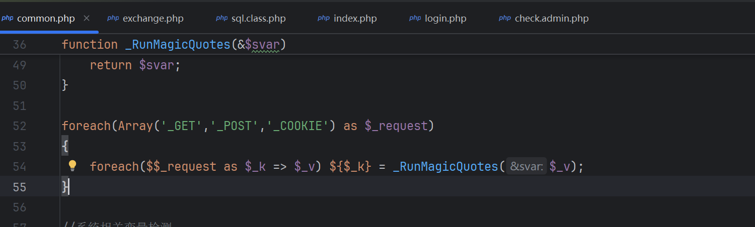755x227 pixels.
Task: Jump to sticky _RunMagicQuotes function header
Action: (177, 45)
